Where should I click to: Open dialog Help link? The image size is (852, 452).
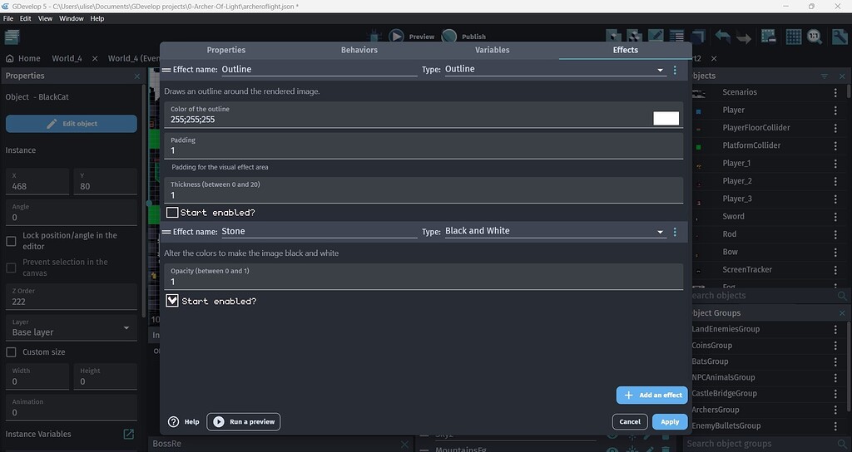(184, 421)
